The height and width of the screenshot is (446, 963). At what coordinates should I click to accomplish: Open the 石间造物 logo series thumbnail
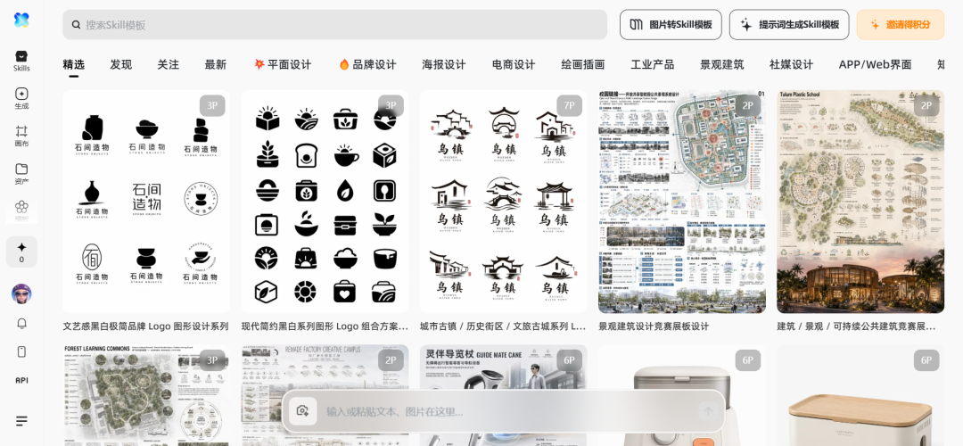pos(146,202)
